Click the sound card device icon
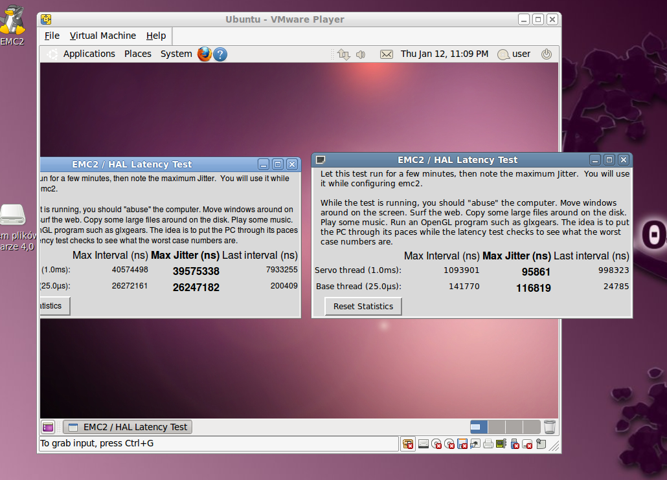 501,444
